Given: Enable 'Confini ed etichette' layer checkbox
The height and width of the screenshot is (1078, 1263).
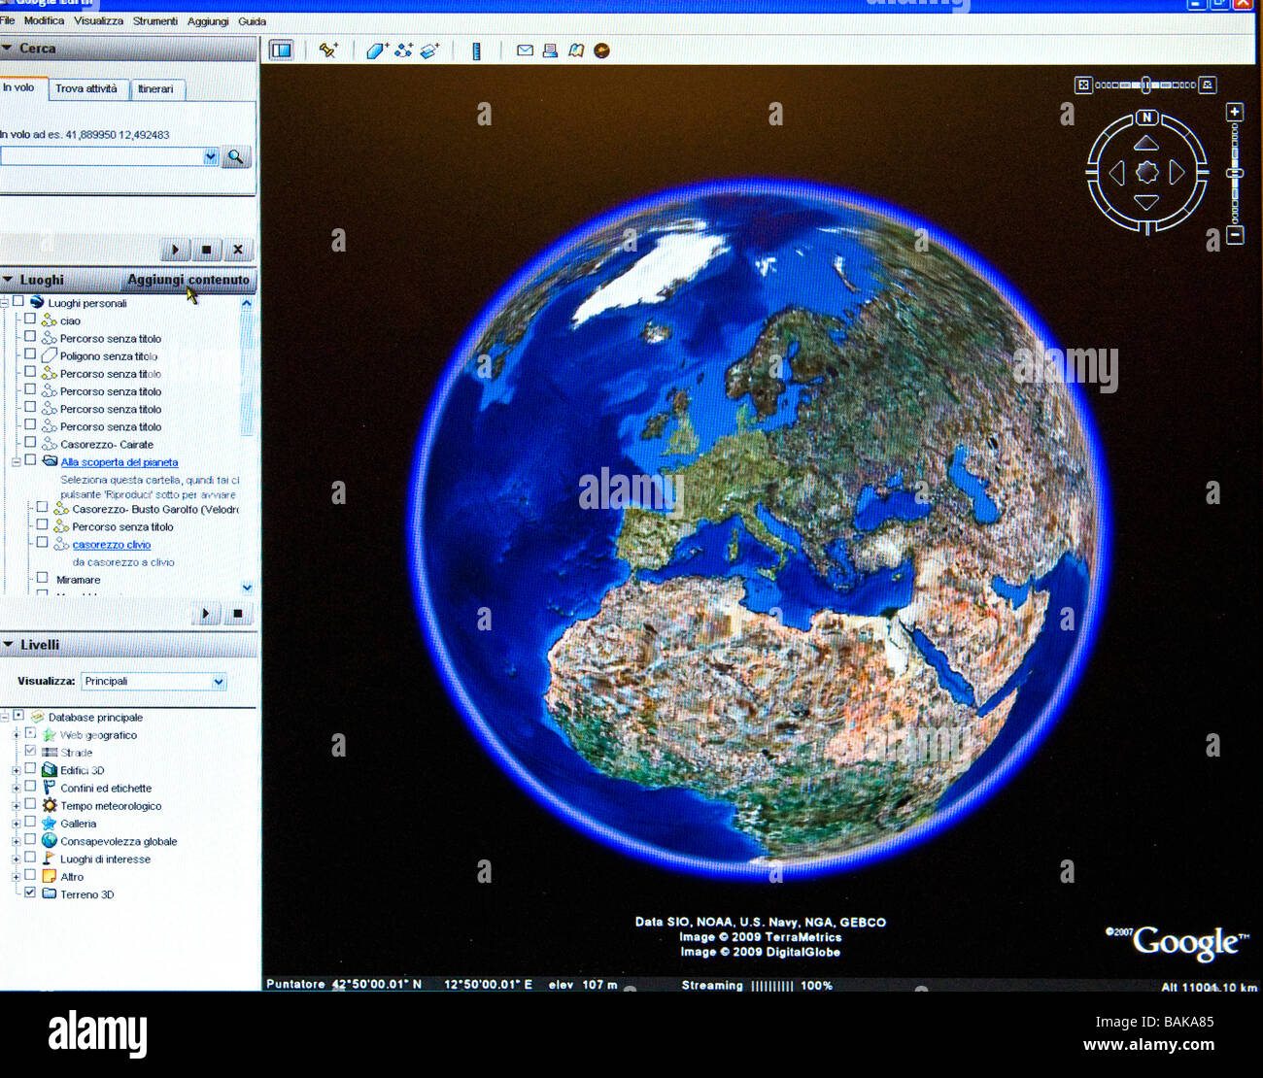Looking at the screenshot, I should pyautogui.click(x=30, y=786).
